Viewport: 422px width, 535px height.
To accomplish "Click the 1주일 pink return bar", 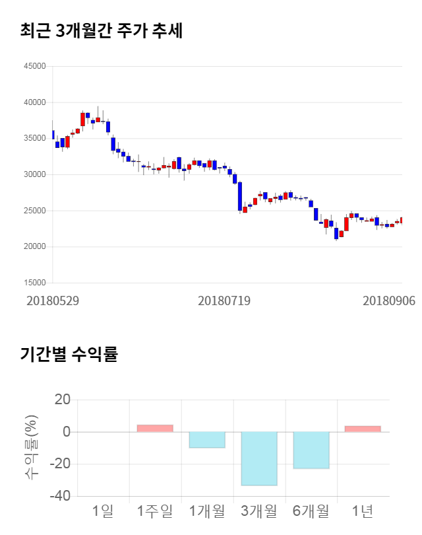I will point(155,428).
